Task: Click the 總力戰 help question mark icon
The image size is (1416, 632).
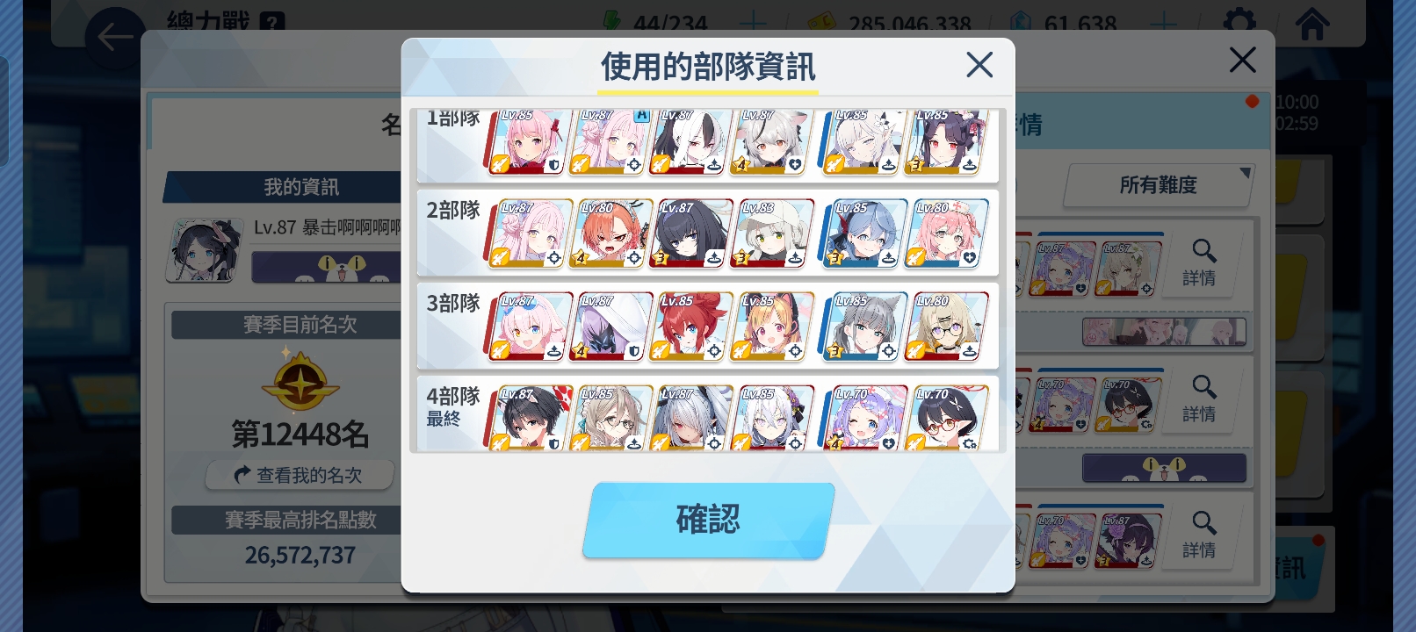Action: click(x=272, y=22)
